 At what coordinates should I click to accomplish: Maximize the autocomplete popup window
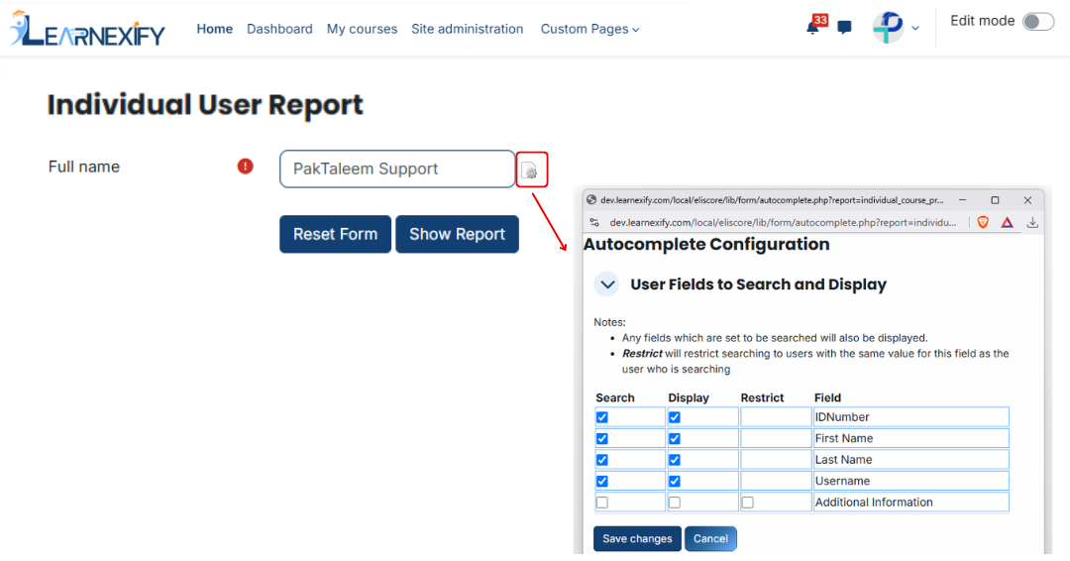point(995,200)
